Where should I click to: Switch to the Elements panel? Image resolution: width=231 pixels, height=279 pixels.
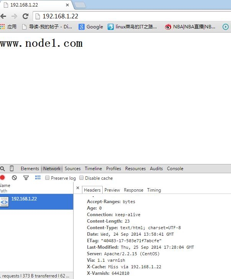coord(30,169)
